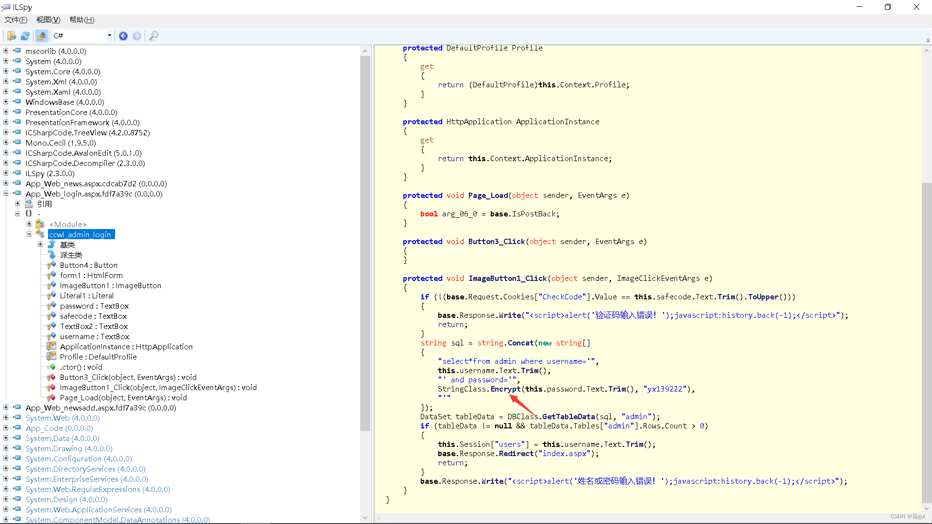Expand the 引用 references node
Image resolution: width=932 pixels, height=524 pixels.
coord(17,203)
